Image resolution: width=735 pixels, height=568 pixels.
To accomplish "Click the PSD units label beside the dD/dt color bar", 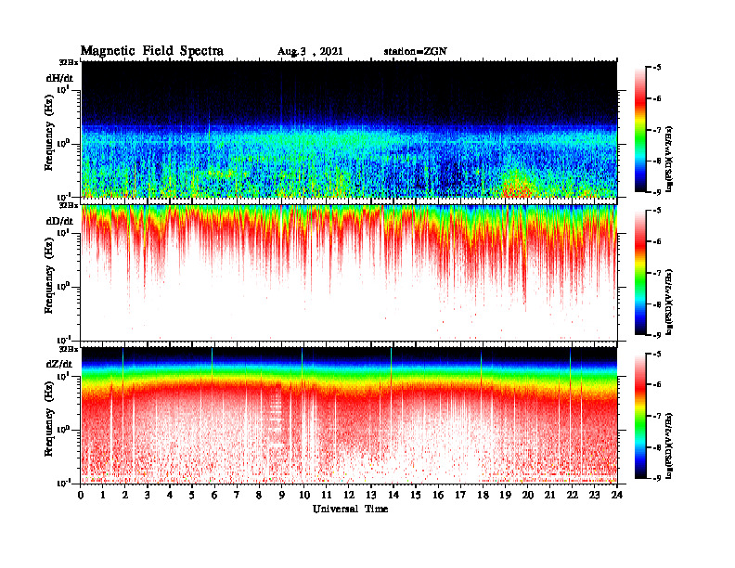I will [x=669, y=302].
